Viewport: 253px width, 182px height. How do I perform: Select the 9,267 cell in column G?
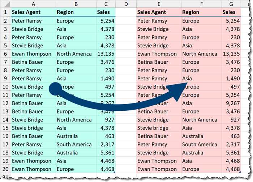[x=231, y=103]
